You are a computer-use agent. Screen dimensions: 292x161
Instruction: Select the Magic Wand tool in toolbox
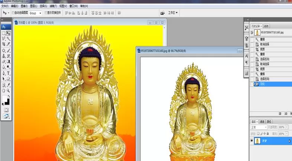(9, 39)
